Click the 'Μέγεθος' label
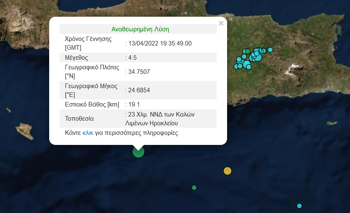This screenshot has width=350, height=213. click(76, 58)
